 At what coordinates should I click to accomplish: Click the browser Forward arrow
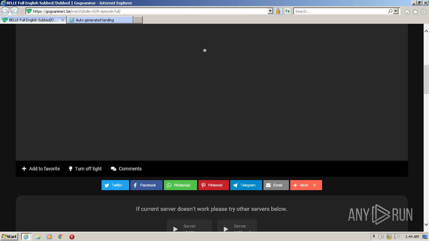point(14,11)
